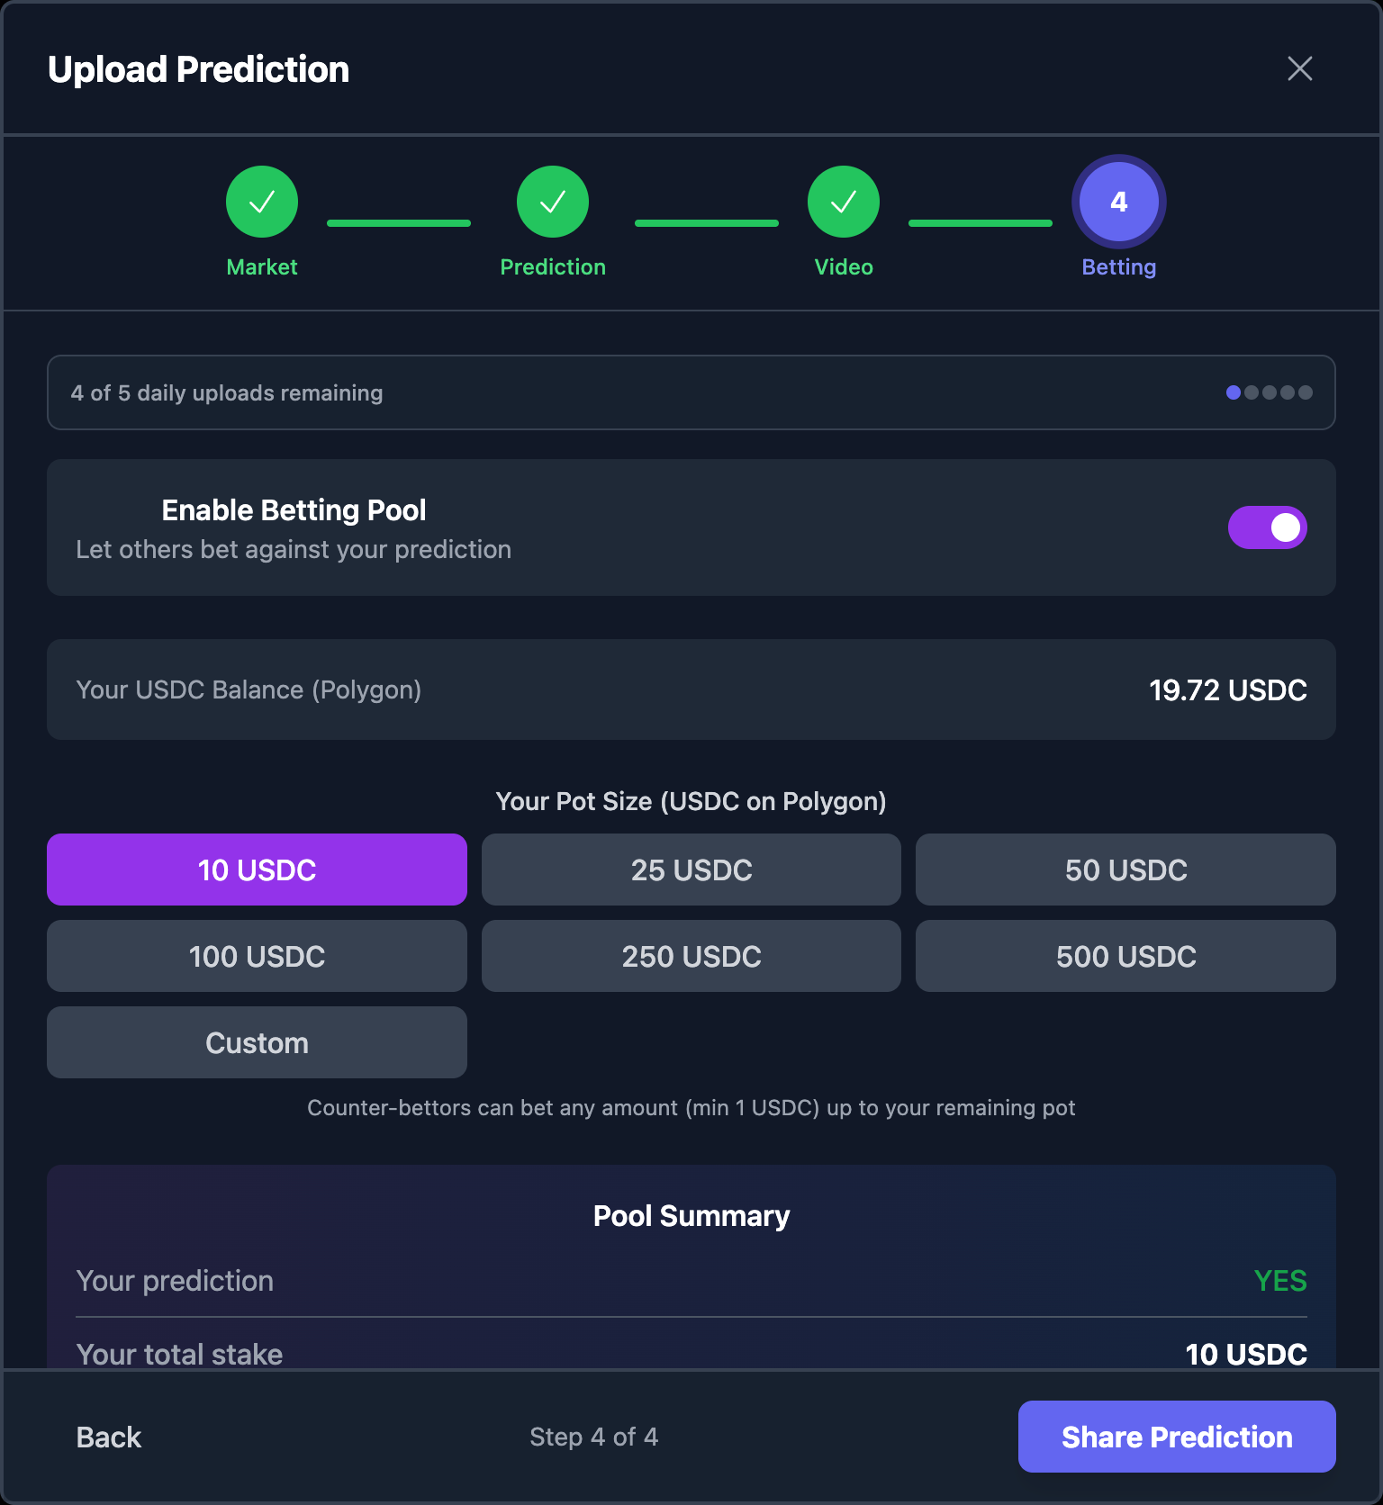Close the Upload Prediction dialog
The width and height of the screenshot is (1383, 1505).
(1299, 68)
